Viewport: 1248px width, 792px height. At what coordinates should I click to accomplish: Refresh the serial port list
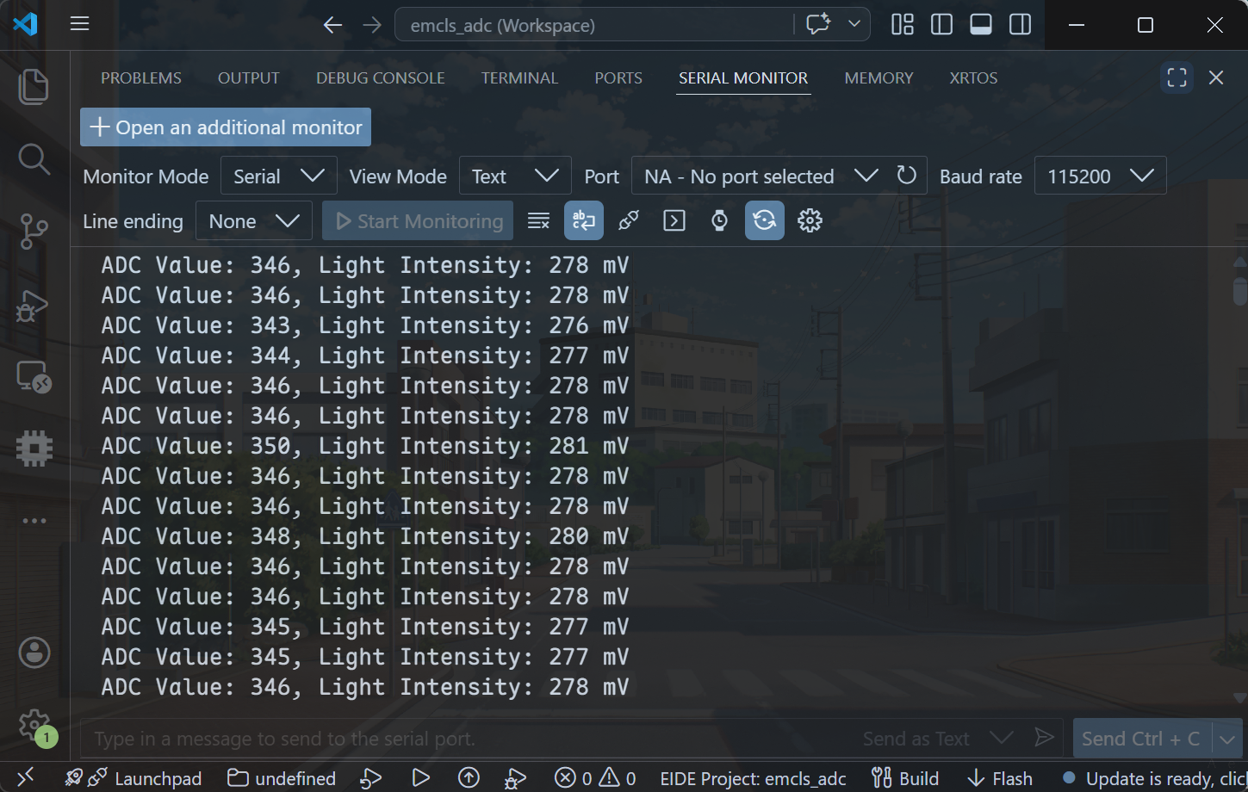(906, 176)
